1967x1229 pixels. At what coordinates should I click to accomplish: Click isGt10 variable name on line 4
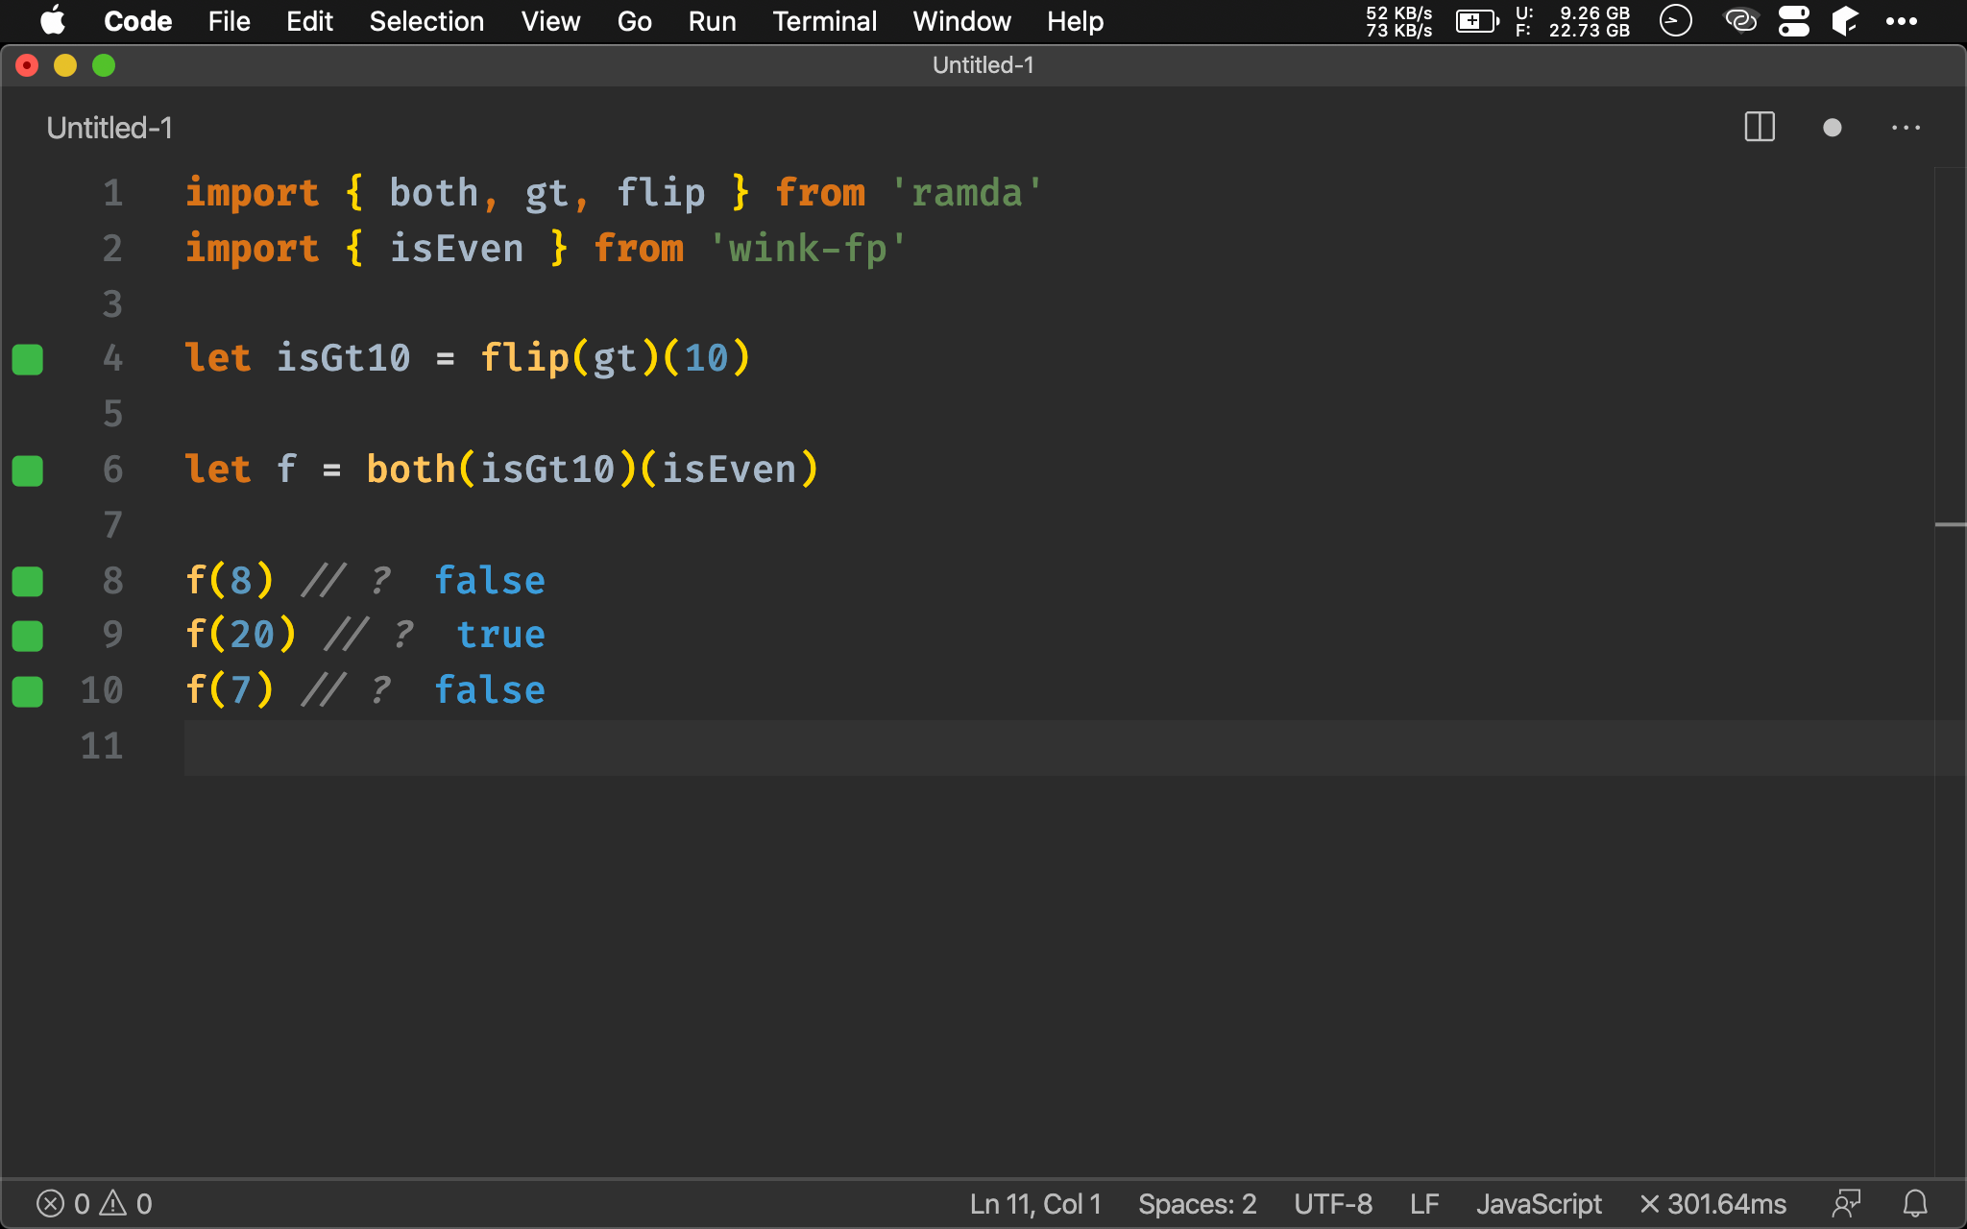coord(343,358)
